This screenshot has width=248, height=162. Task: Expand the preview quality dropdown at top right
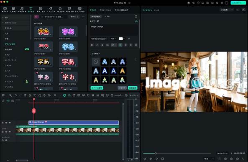[227, 10]
